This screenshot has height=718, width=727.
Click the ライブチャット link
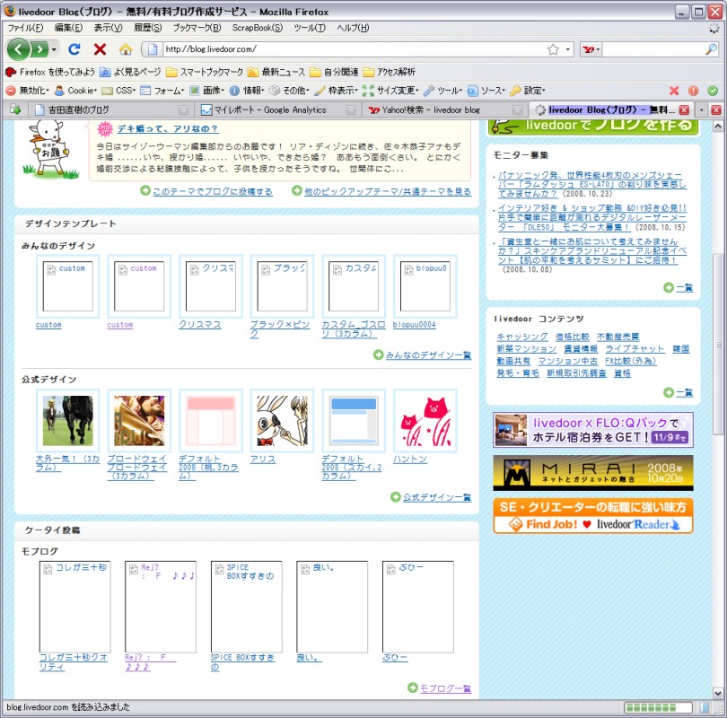click(635, 349)
